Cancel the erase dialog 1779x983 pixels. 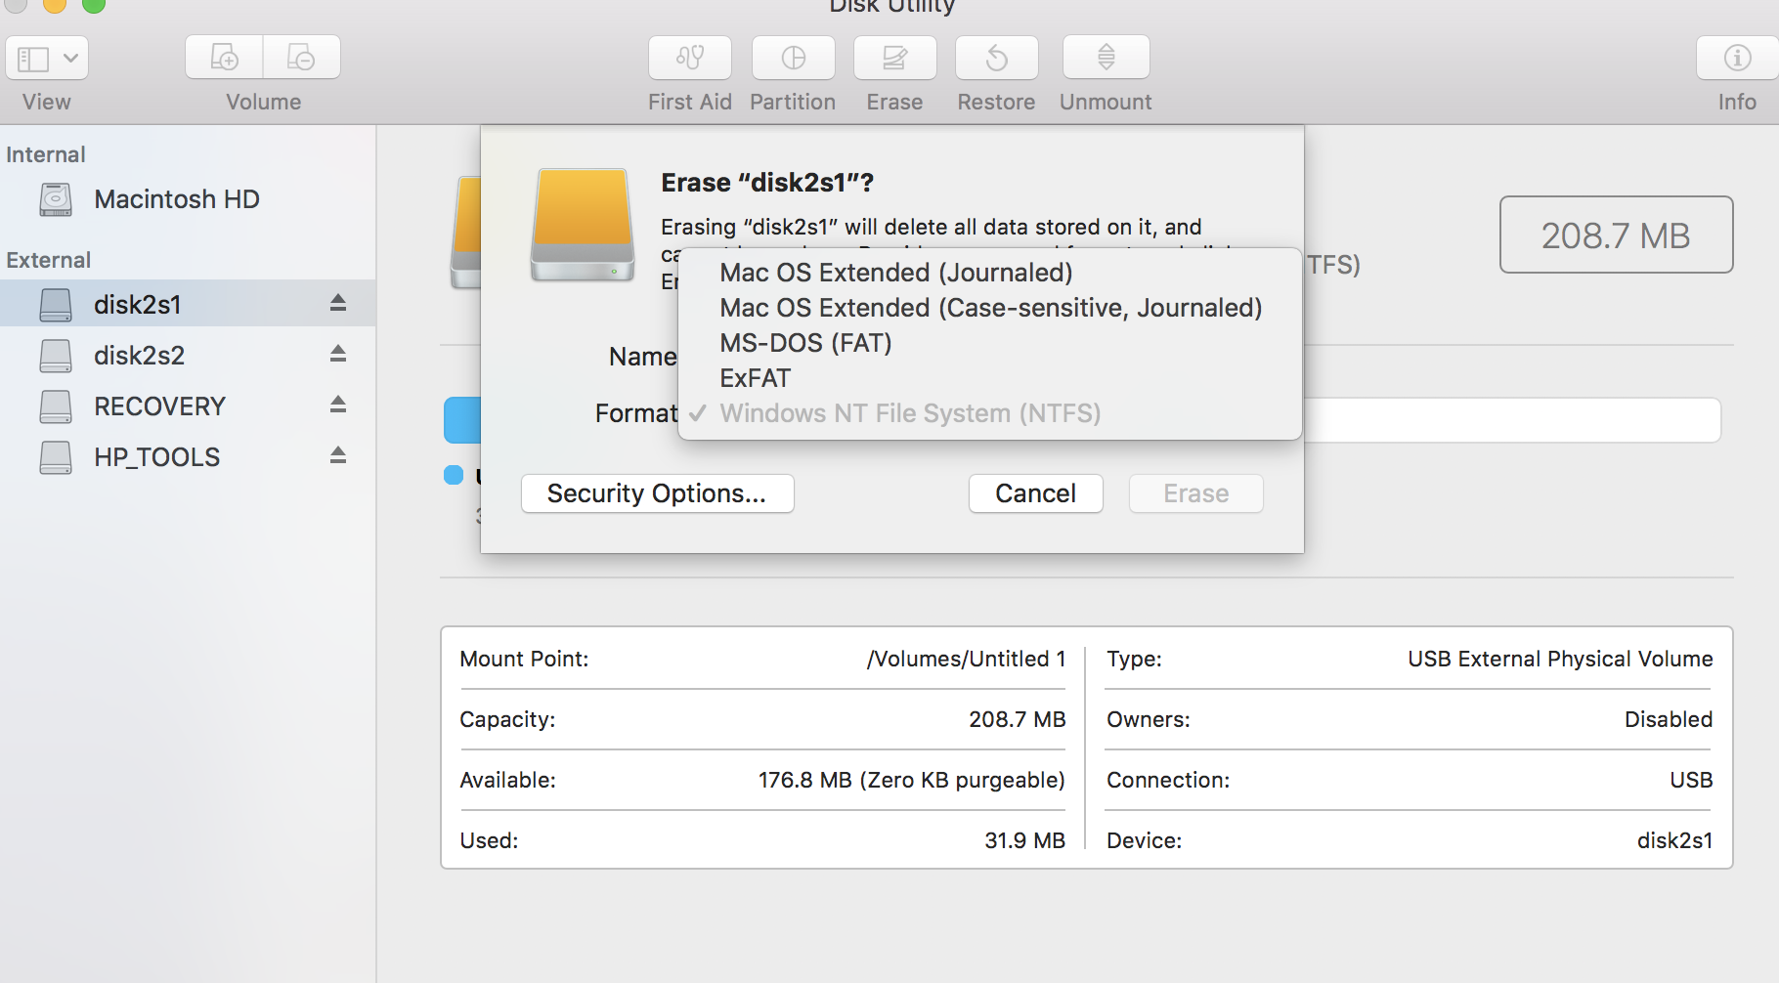click(1036, 493)
